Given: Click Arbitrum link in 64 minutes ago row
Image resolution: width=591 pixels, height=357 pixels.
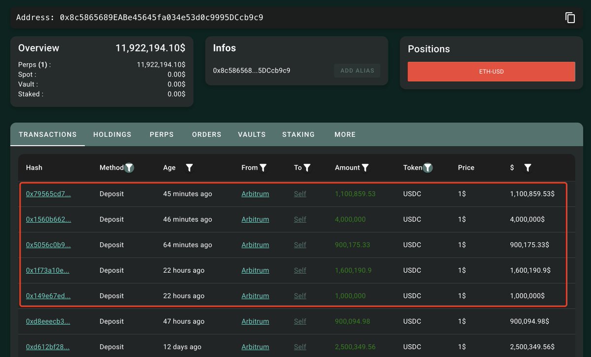Looking at the screenshot, I should tap(255, 245).
